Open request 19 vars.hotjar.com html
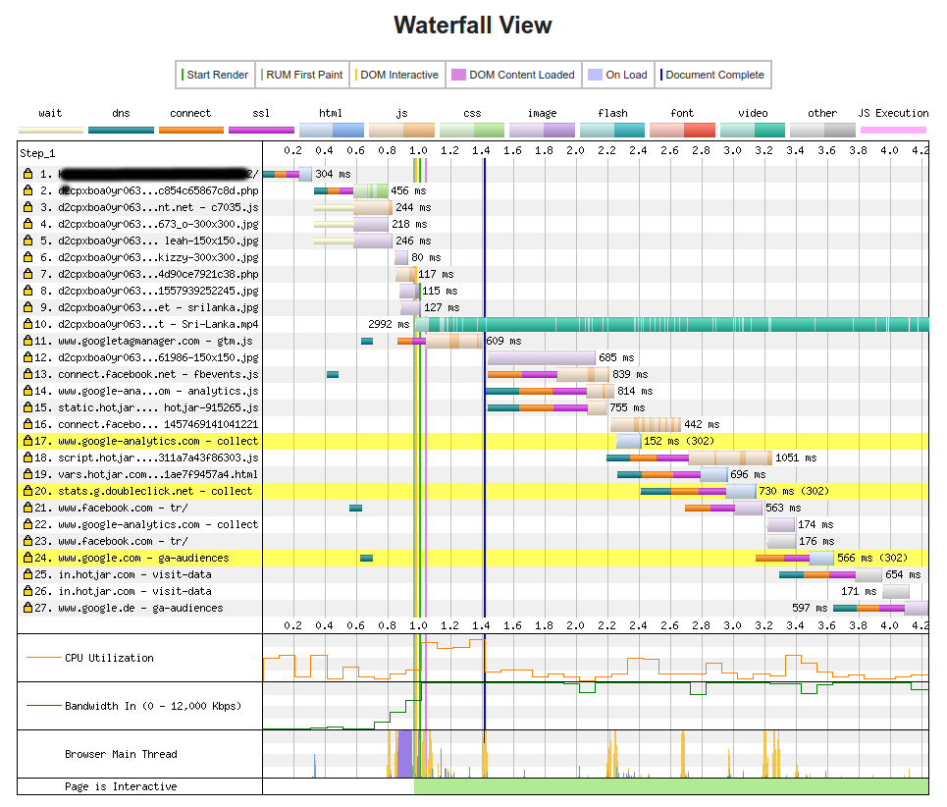 click(158, 475)
